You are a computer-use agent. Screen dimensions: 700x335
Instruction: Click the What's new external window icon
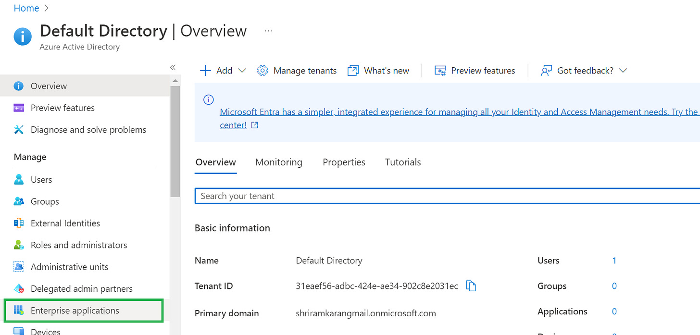(x=353, y=71)
